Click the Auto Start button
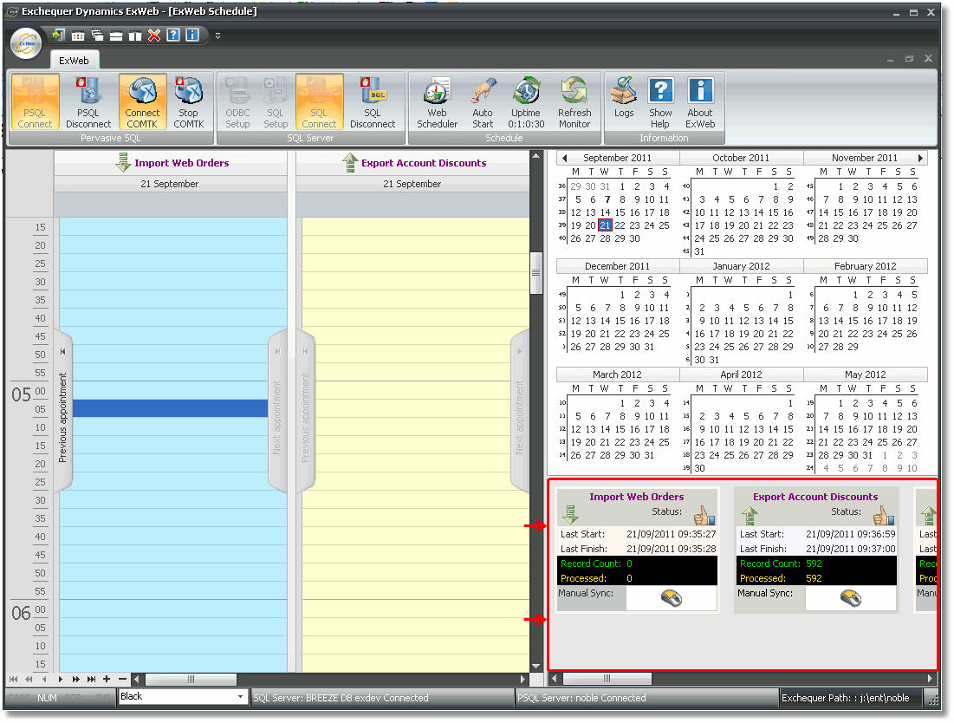This screenshot has width=954, height=723. pyautogui.click(x=483, y=101)
